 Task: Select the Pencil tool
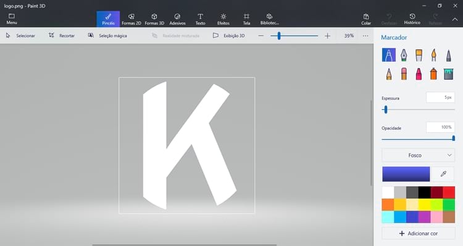pyautogui.click(x=388, y=74)
